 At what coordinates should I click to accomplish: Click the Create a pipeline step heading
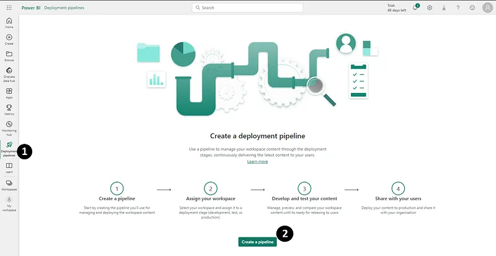pyautogui.click(x=117, y=199)
